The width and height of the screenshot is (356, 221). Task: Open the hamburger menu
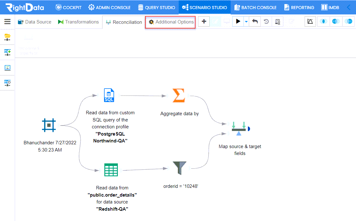(7, 22)
